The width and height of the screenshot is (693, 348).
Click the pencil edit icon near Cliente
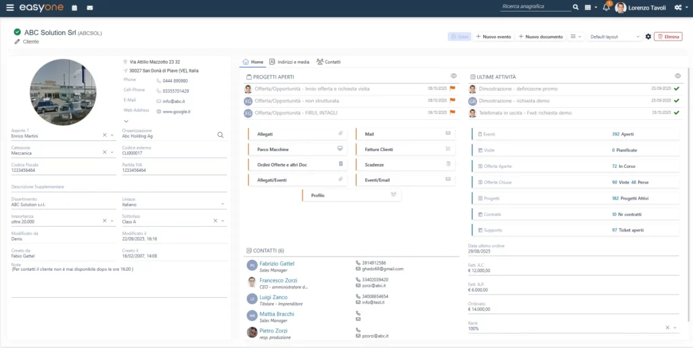[x=17, y=41]
